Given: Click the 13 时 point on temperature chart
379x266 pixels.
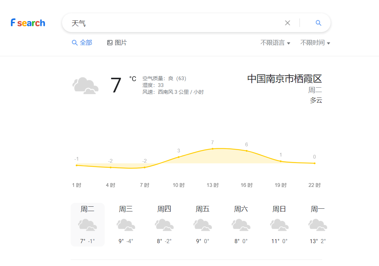Looking at the screenshot, I should click(x=213, y=149).
